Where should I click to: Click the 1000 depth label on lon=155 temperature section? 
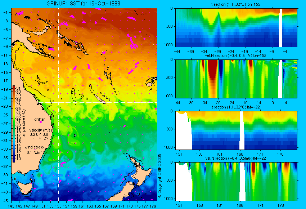click(x=168, y=45)
